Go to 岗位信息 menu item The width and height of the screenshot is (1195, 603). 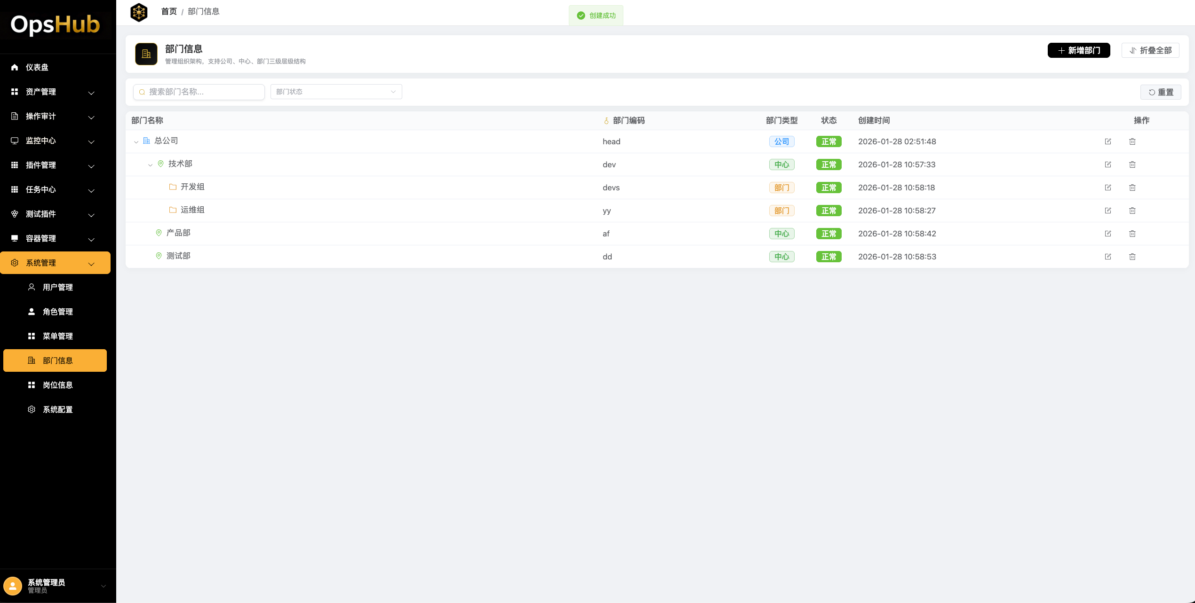coord(57,385)
